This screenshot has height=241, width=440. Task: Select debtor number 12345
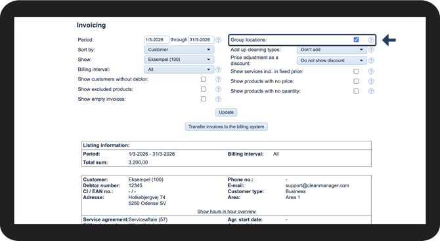(135, 185)
